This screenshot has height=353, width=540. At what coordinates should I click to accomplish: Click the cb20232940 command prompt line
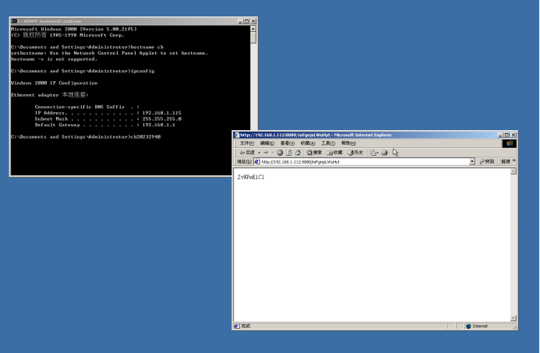[86, 136]
